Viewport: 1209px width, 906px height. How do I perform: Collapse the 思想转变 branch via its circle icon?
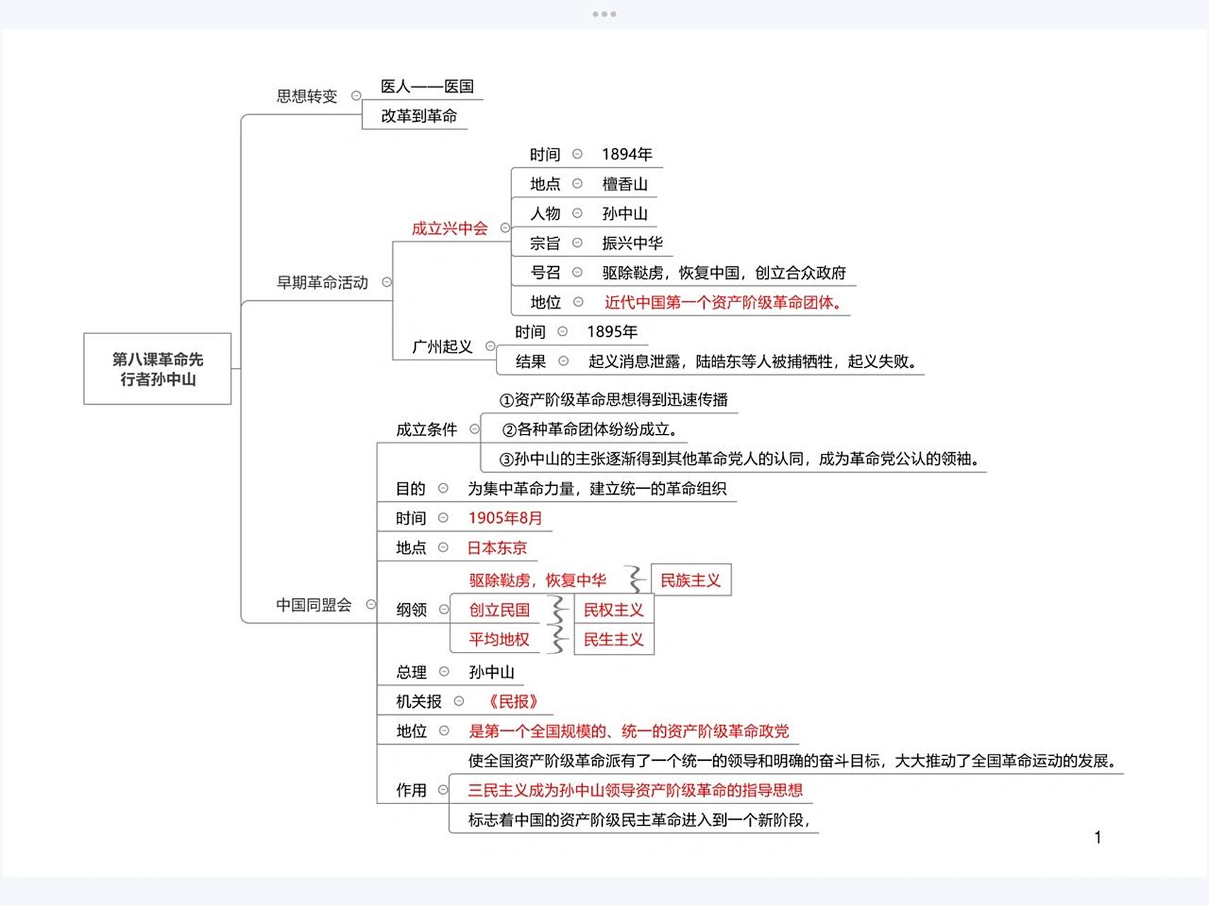coord(358,94)
